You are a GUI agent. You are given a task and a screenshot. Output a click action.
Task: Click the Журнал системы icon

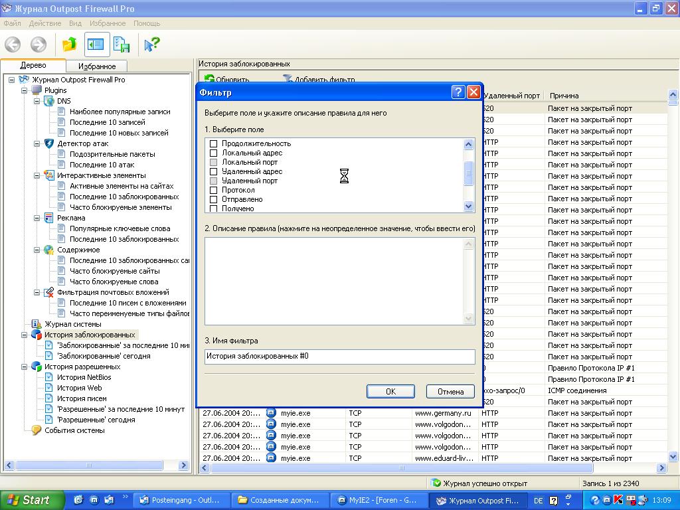pyautogui.click(x=37, y=324)
